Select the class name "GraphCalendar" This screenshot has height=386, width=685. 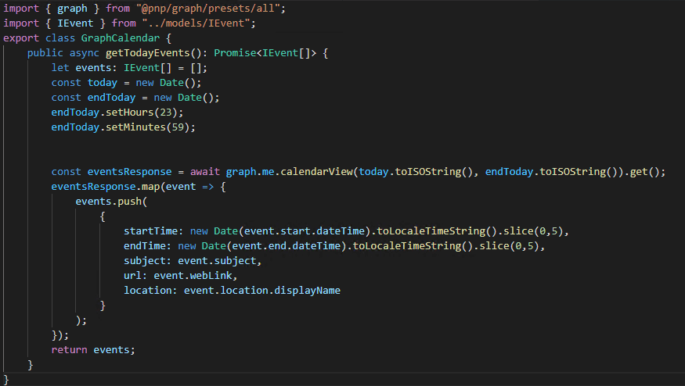pyautogui.click(x=120, y=38)
